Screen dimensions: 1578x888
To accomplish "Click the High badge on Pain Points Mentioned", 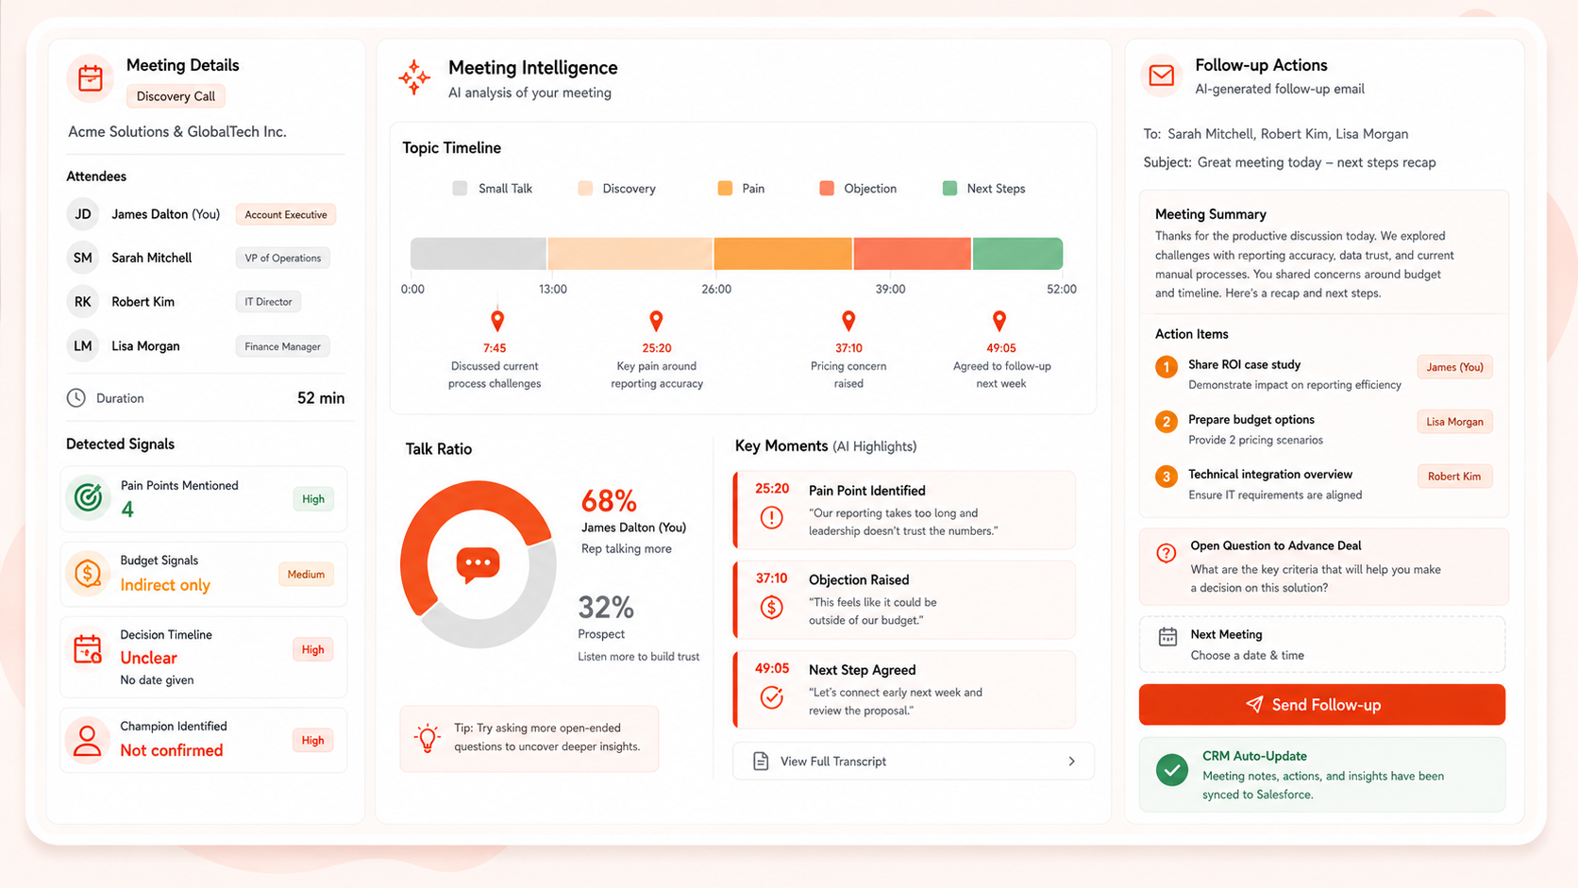I will (x=313, y=499).
